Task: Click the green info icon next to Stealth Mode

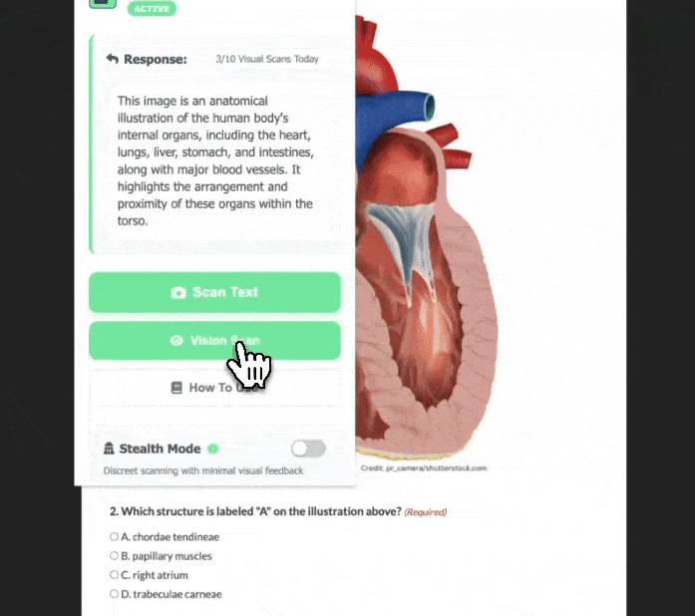Action: [212, 449]
